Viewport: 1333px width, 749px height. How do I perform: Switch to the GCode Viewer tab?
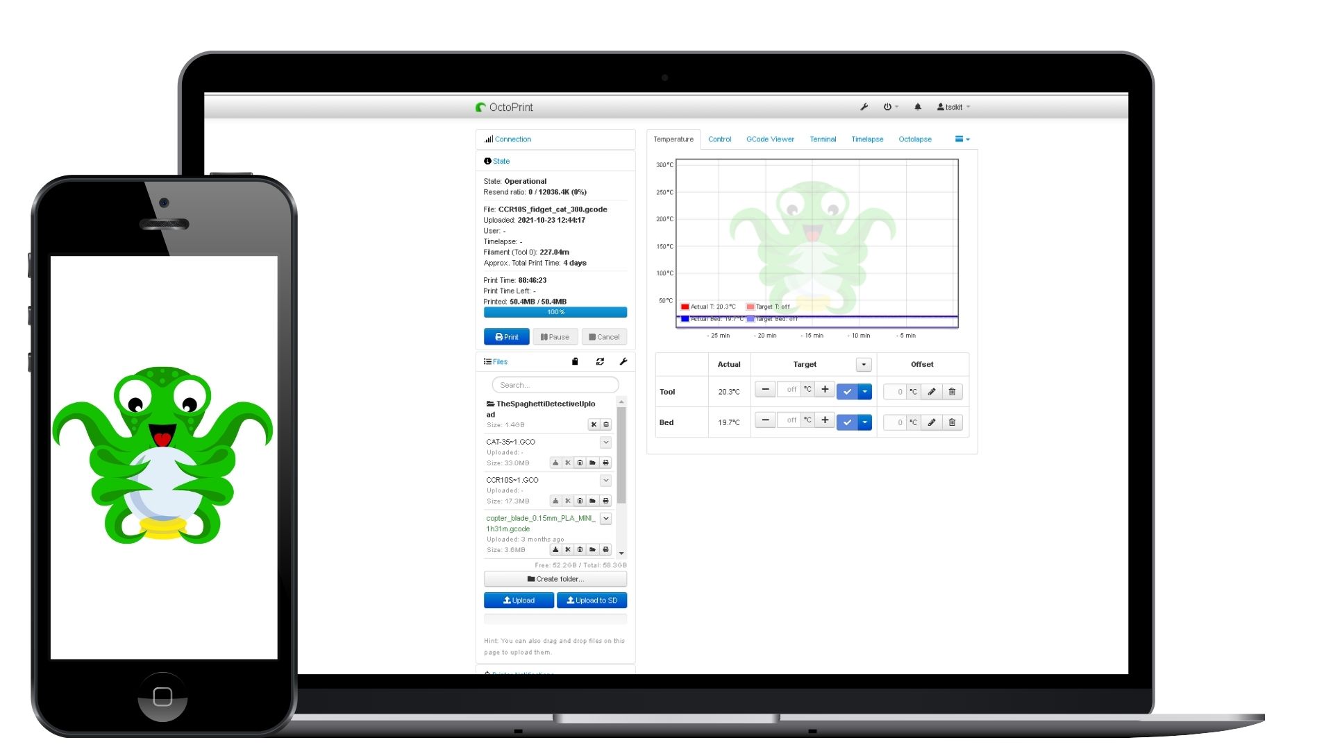(770, 139)
